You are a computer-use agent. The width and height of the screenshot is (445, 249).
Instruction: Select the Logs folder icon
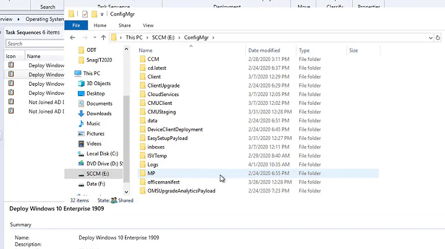(x=143, y=165)
